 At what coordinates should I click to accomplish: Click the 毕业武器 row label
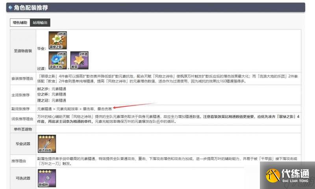click(x=23, y=144)
